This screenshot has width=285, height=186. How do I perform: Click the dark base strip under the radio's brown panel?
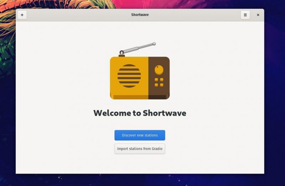coord(159,97)
